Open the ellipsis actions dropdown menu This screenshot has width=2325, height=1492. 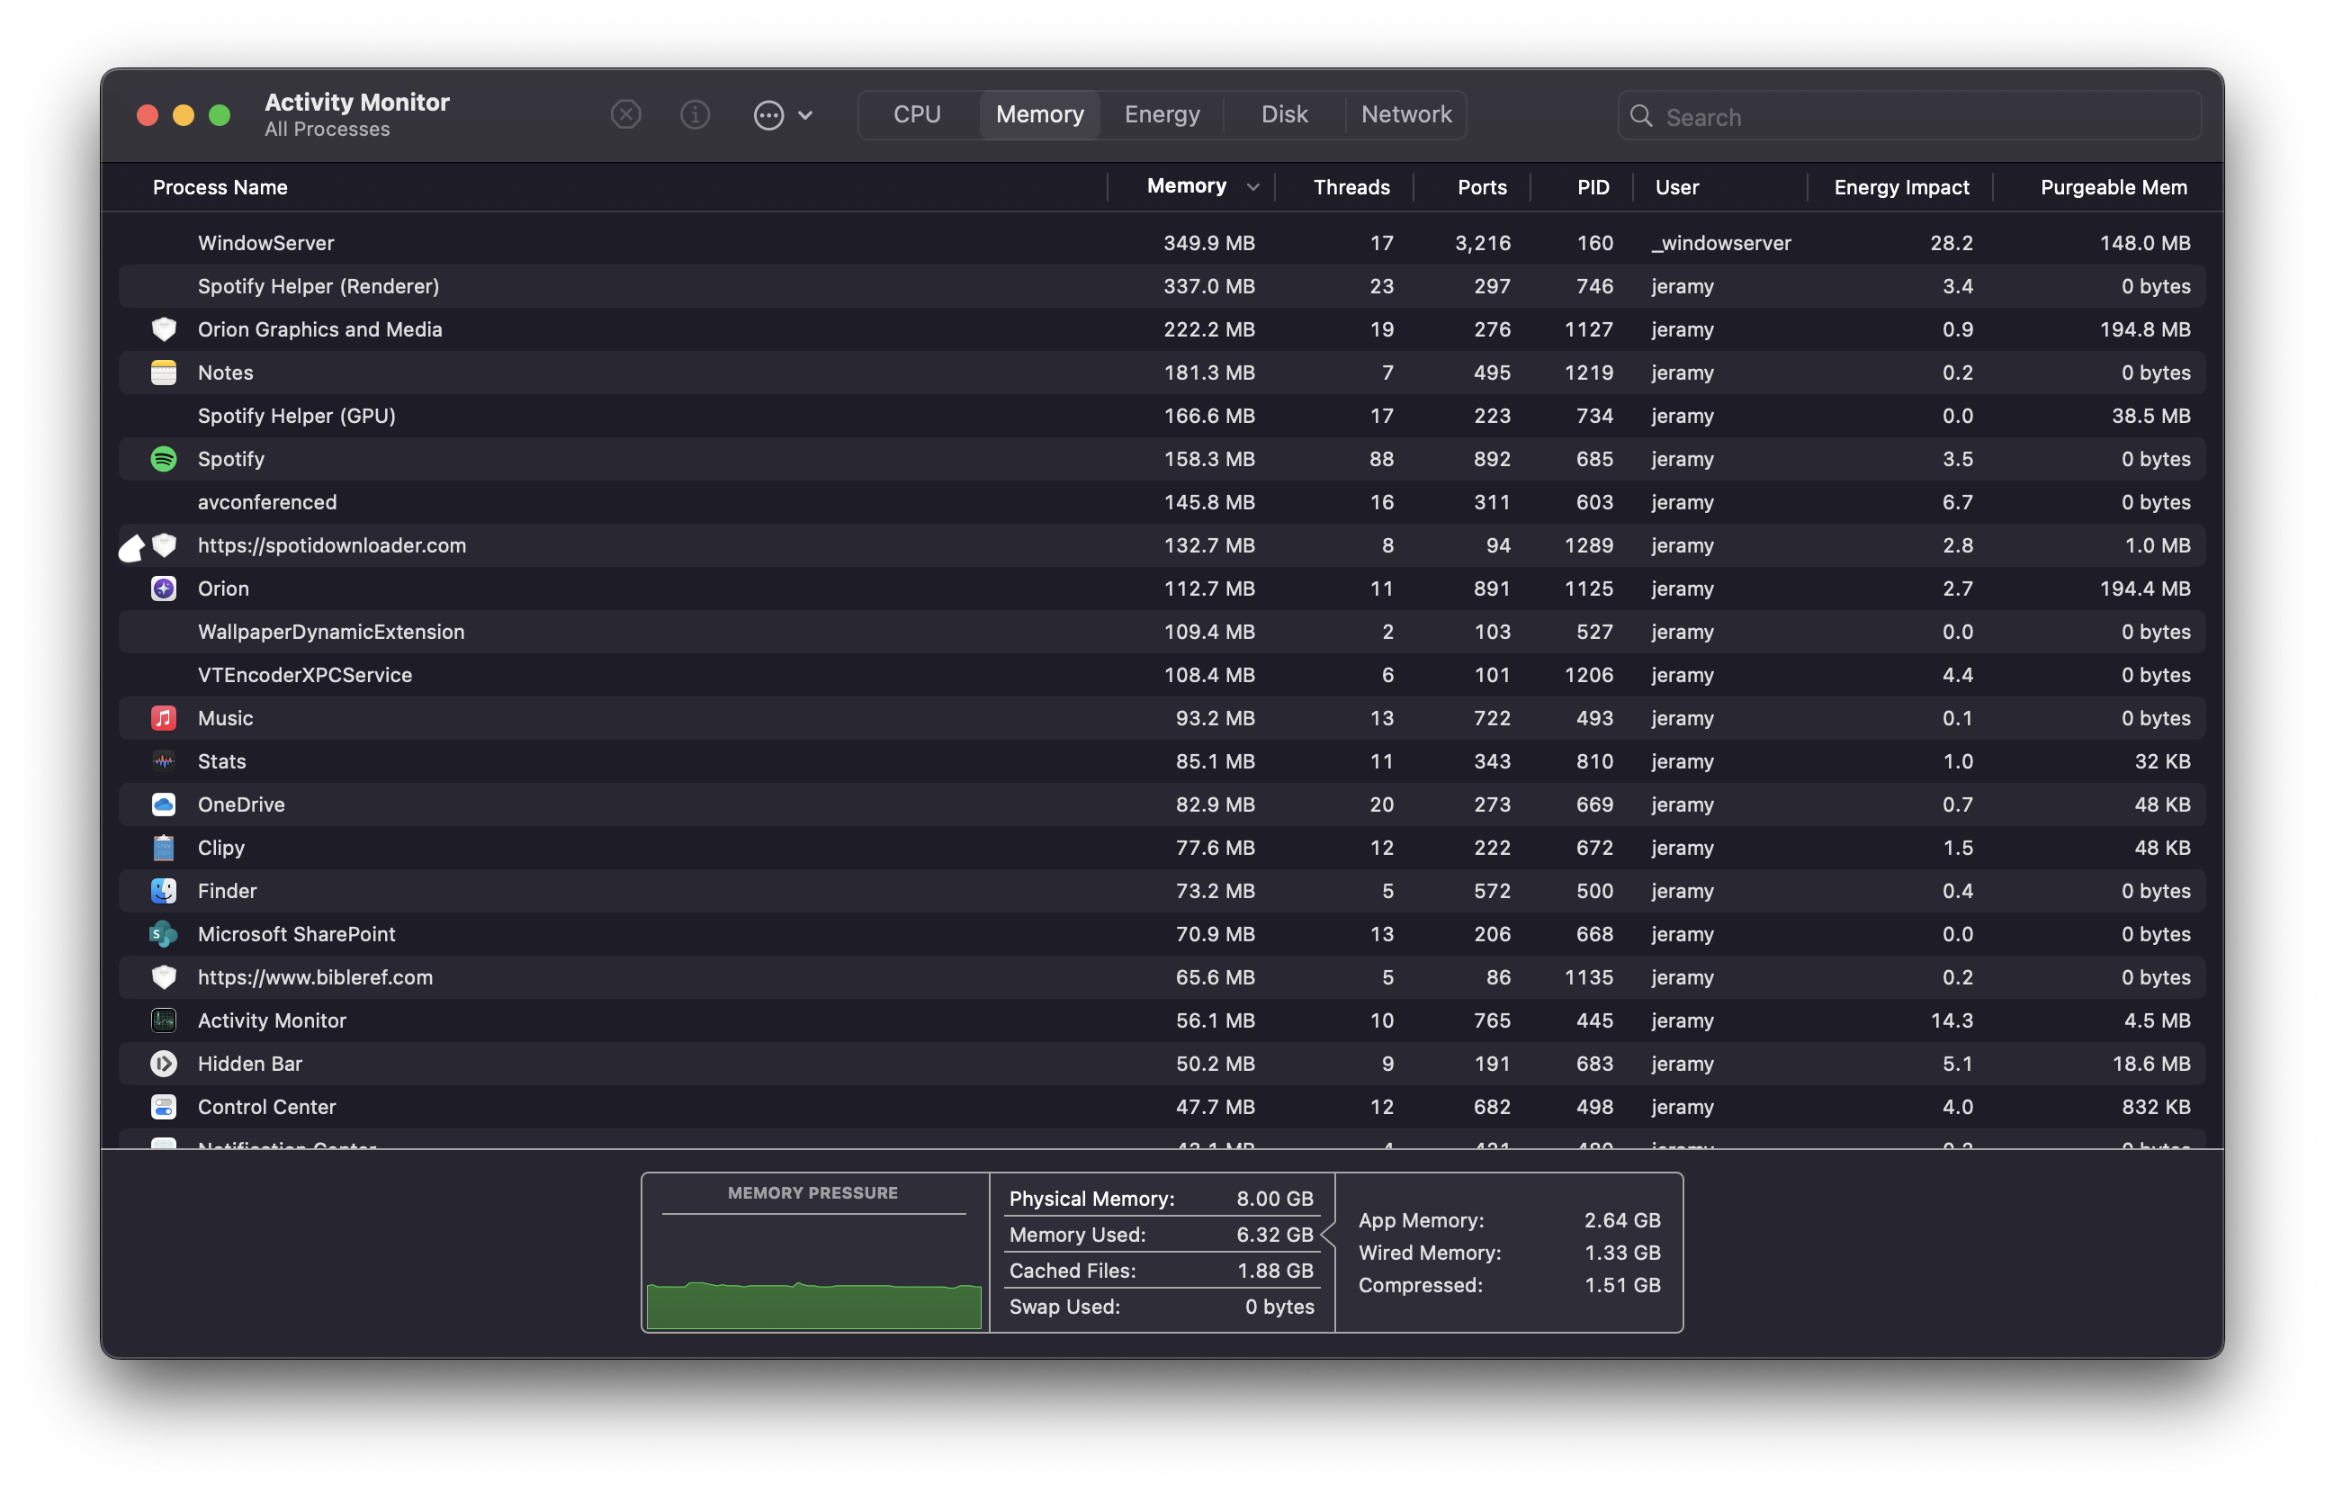pyautogui.click(x=783, y=115)
